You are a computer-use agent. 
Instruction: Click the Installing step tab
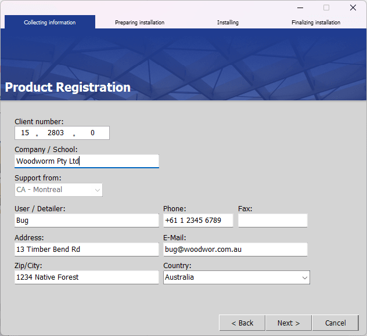coord(228,23)
